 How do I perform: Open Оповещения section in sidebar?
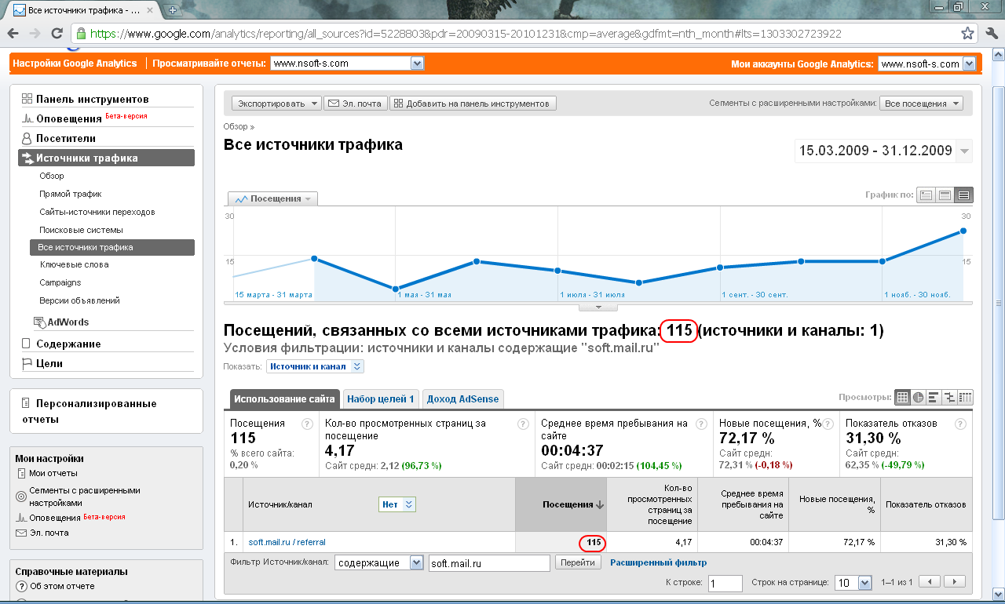69,118
